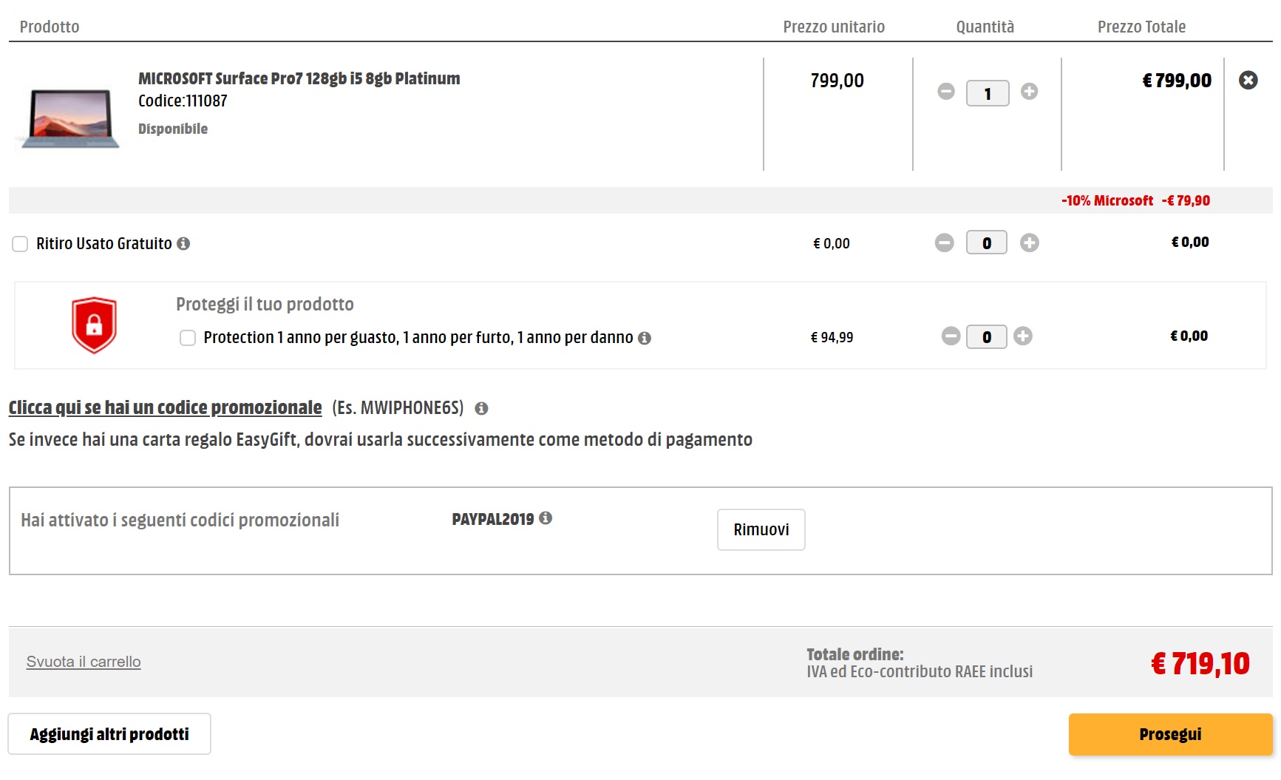The height and width of the screenshot is (780, 1281).
Task: Select the total € 719,10 amount
Action: (x=1200, y=663)
